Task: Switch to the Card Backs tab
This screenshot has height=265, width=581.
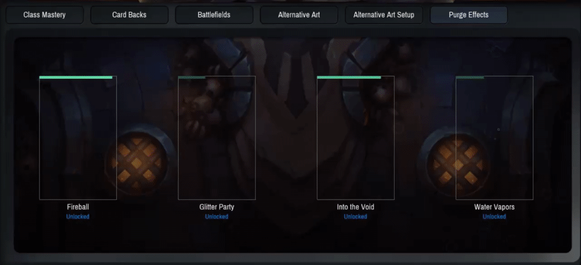Action: tap(130, 15)
